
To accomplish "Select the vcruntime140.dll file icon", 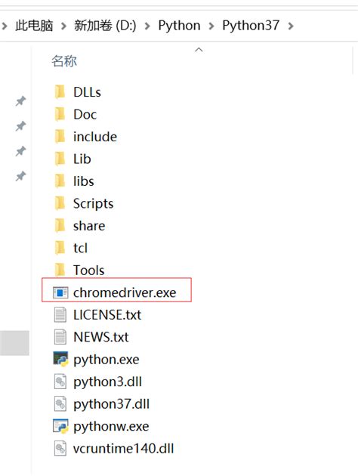I will [60, 448].
